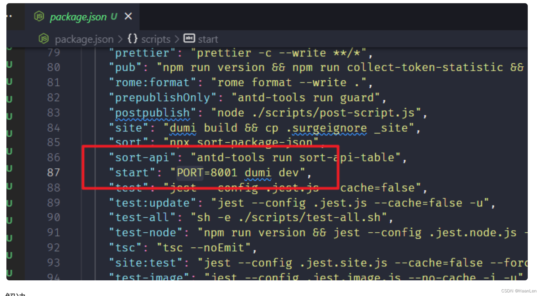This screenshot has height=296, width=542.
Task: Click line number 84
Action: point(54,128)
